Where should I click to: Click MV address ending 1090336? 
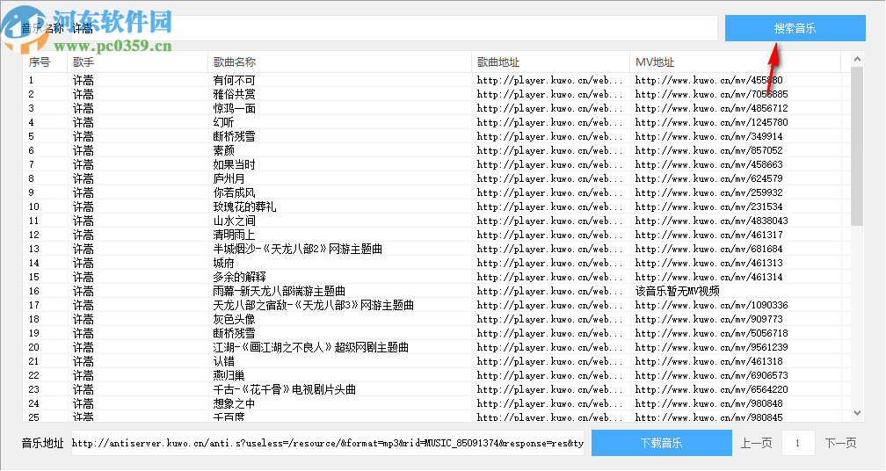point(711,306)
